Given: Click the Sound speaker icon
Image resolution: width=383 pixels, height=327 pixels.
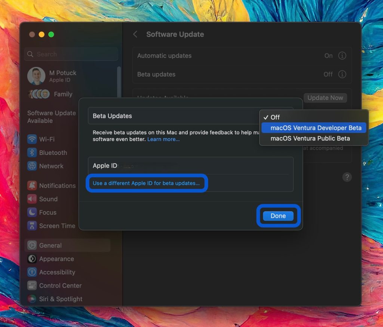Looking at the screenshot, I should [32, 199].
